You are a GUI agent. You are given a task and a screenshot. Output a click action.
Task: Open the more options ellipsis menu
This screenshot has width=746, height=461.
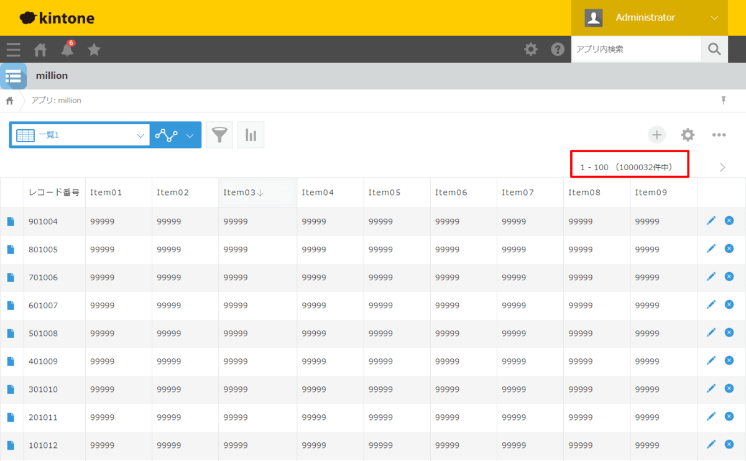pos(719,135)
